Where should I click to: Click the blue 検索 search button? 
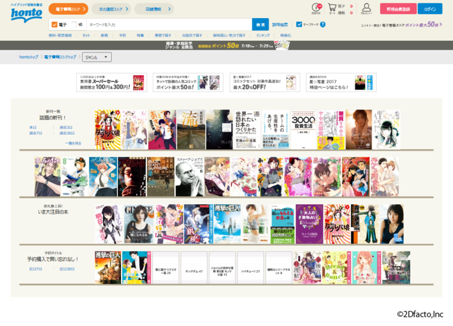260,25
